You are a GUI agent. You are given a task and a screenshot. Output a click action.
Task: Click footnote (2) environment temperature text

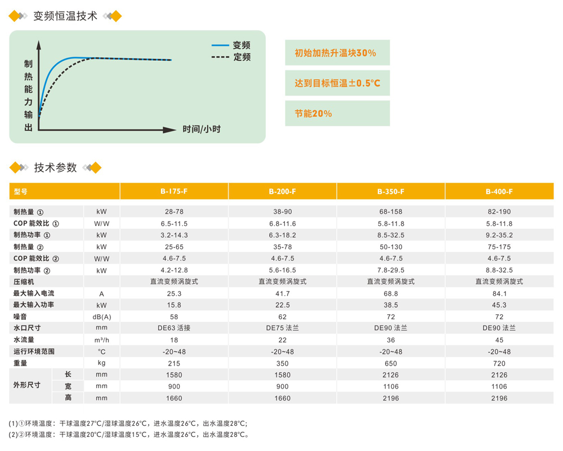129,435
